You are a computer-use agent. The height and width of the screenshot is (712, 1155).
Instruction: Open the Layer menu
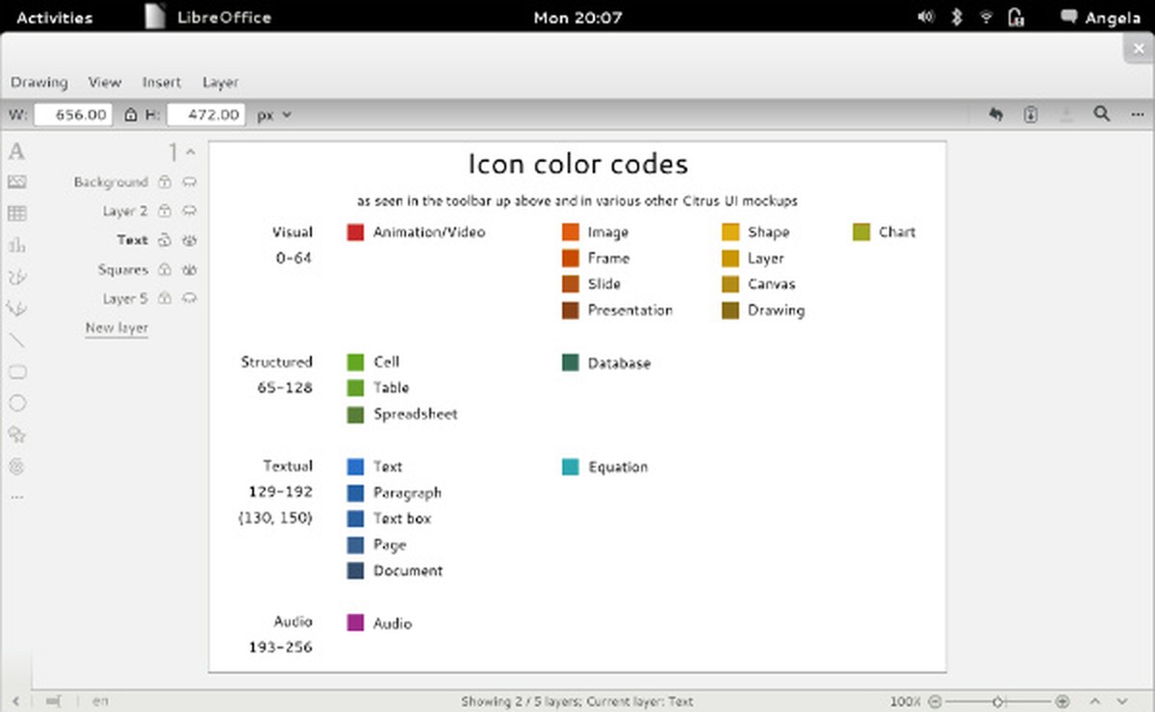click(219, 82)
